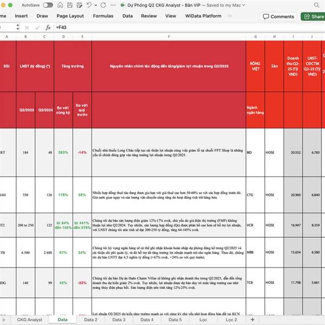Image resolution: width=325 pixels, height=325 pixels.
Task: Click the confirm checkmark in formula bar
Action: pos(37,28)
